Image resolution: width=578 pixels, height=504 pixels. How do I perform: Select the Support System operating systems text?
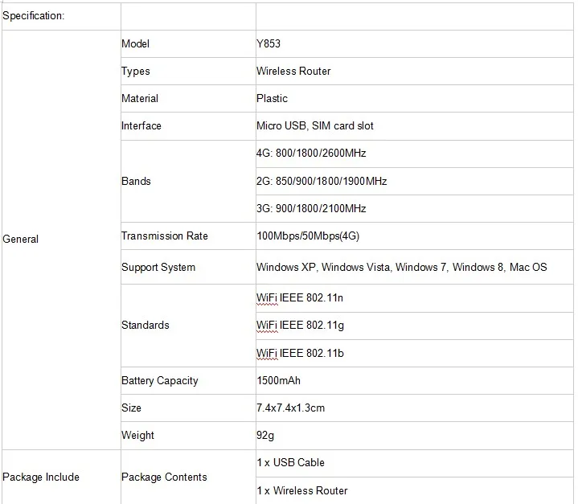pyautogui.click(x=402, y=267)
